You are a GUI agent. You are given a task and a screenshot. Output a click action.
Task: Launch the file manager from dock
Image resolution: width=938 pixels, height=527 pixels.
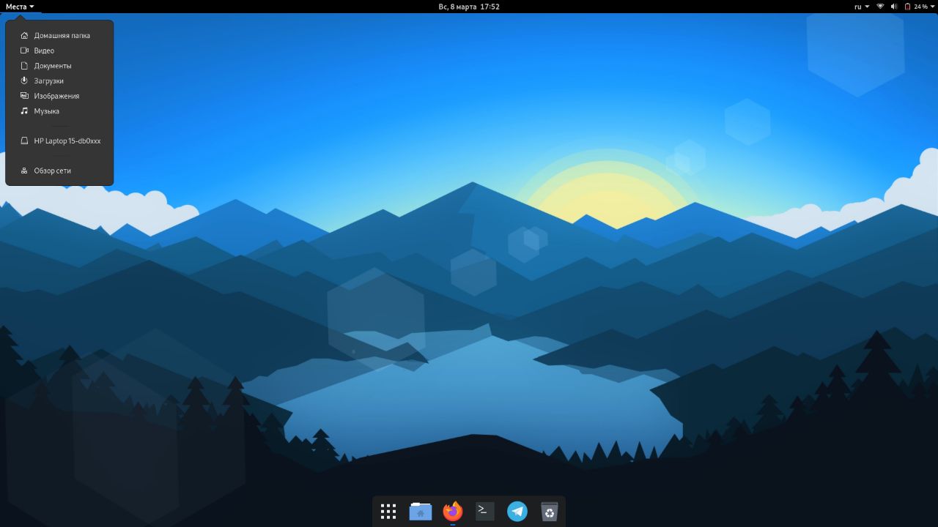(421, 511)
